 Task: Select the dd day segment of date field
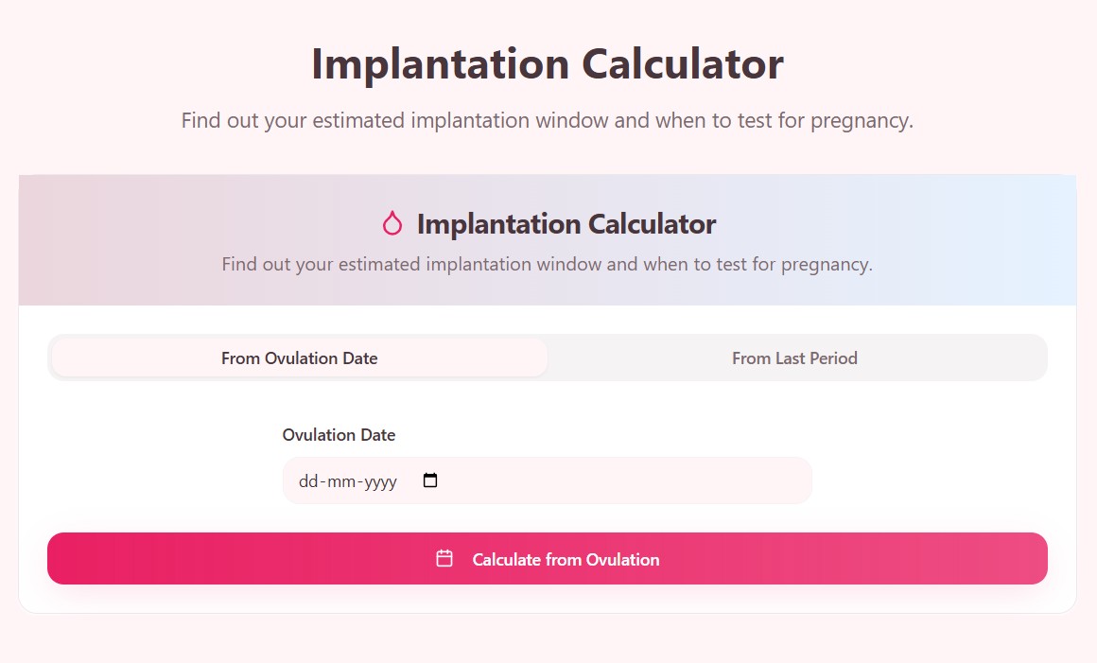tap(307, 481)
